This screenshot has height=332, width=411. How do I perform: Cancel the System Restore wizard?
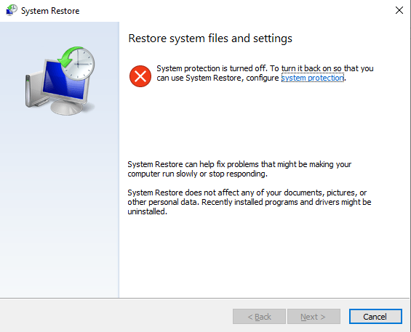(x=375, y=317)
